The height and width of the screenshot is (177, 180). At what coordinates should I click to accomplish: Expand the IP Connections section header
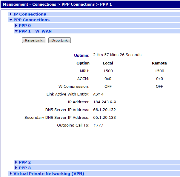pos(30,14)
